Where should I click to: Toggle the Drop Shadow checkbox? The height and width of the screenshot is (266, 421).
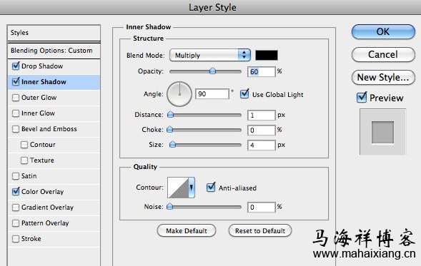(16, 66)
